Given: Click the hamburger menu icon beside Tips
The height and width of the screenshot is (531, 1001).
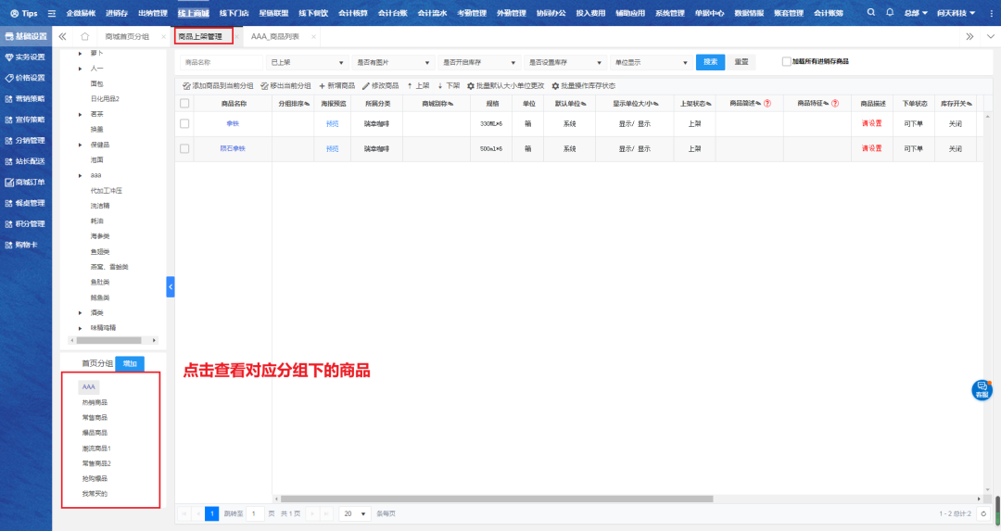Looking at the screenshot, I should click(x=52, y=13).
